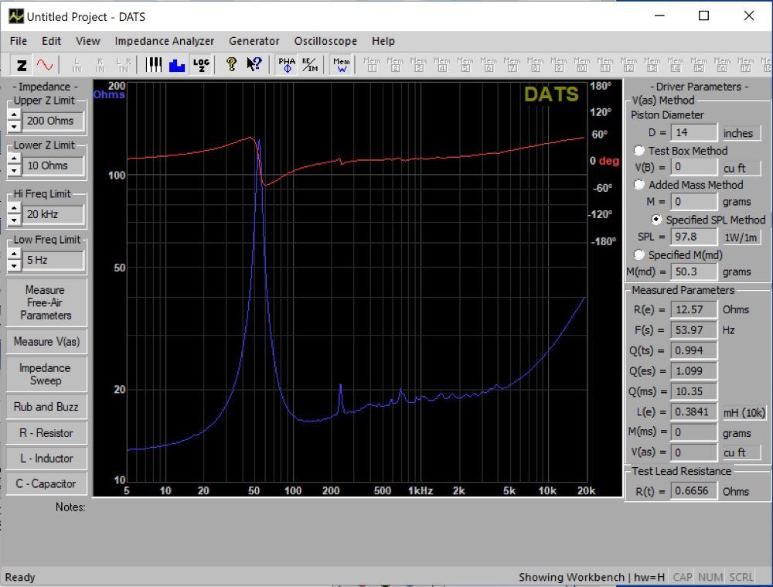
Task: Click the L - Inductor button
Action: click(x=46, y=459)
